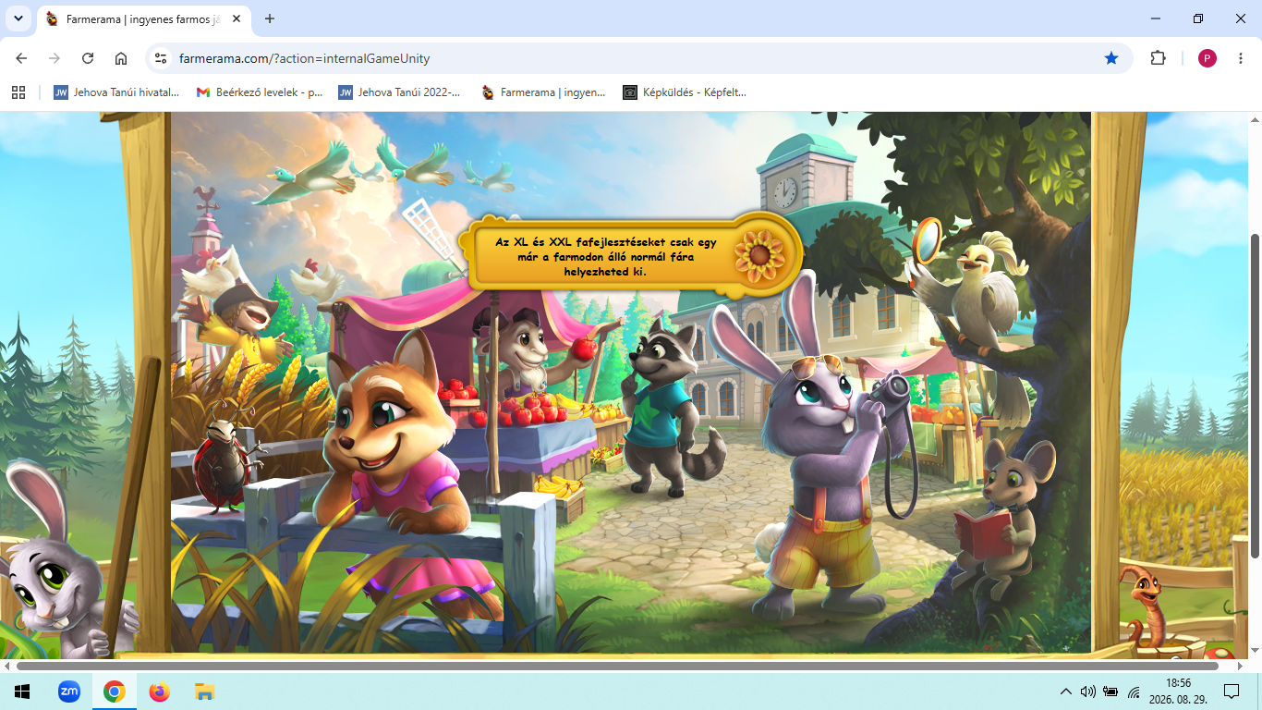Focus the farmerama.com address bar

click(x=637, y=58)
